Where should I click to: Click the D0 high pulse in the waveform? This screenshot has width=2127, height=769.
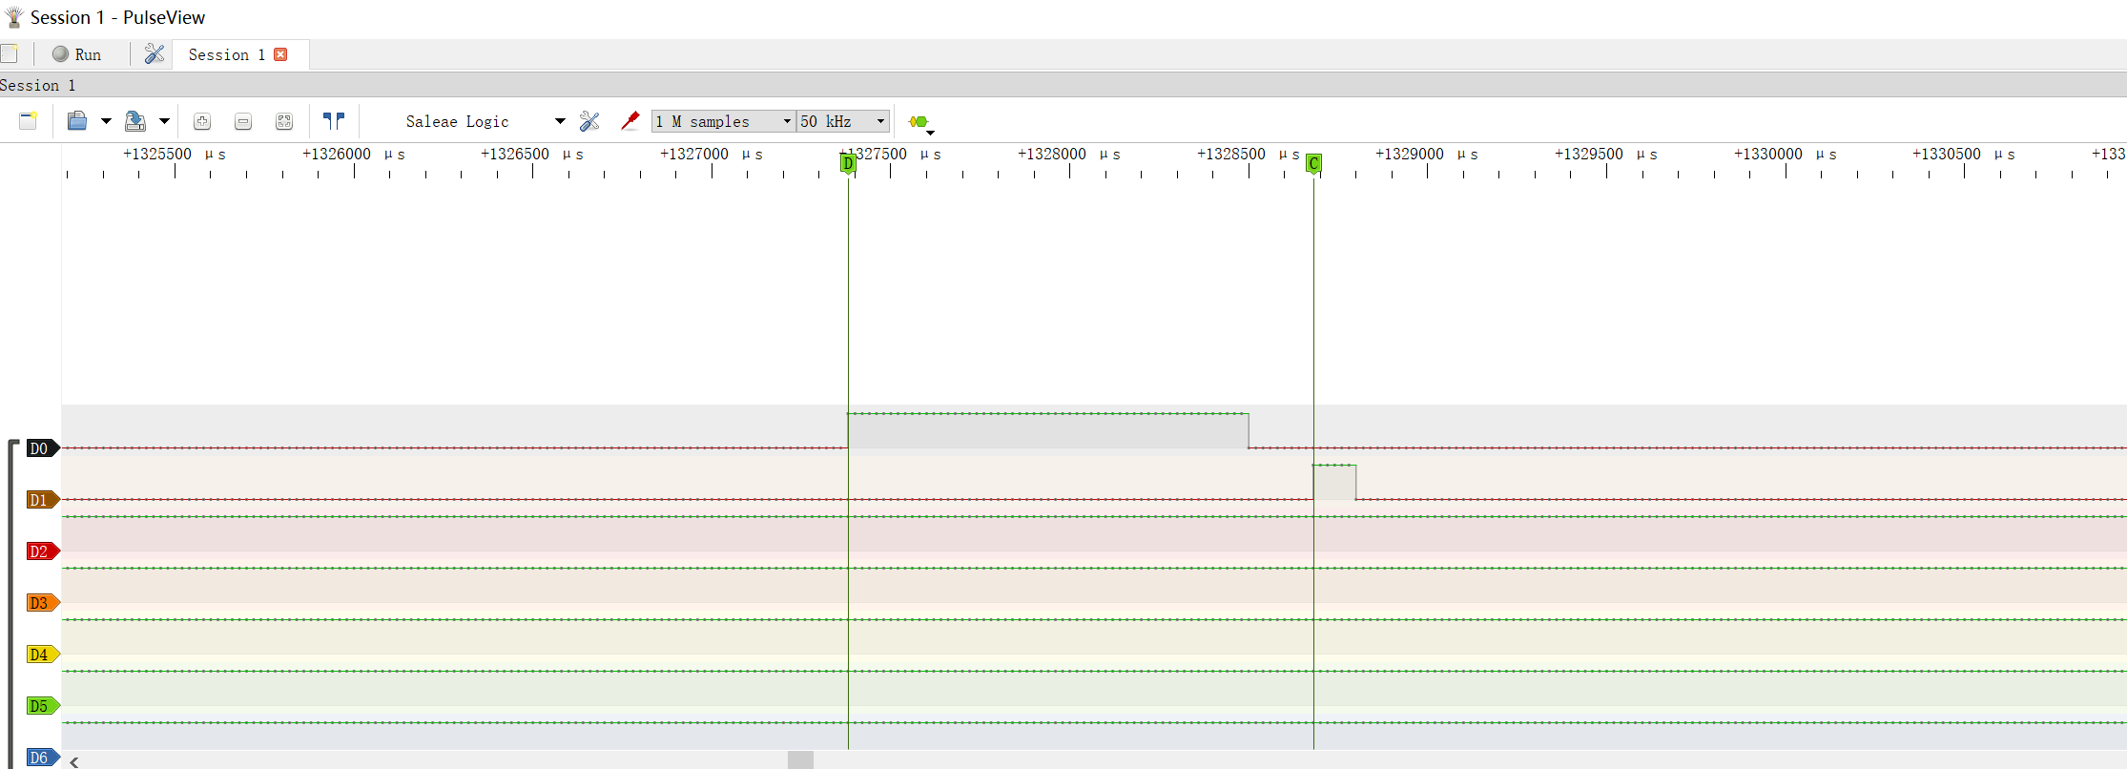(1048, 430)
